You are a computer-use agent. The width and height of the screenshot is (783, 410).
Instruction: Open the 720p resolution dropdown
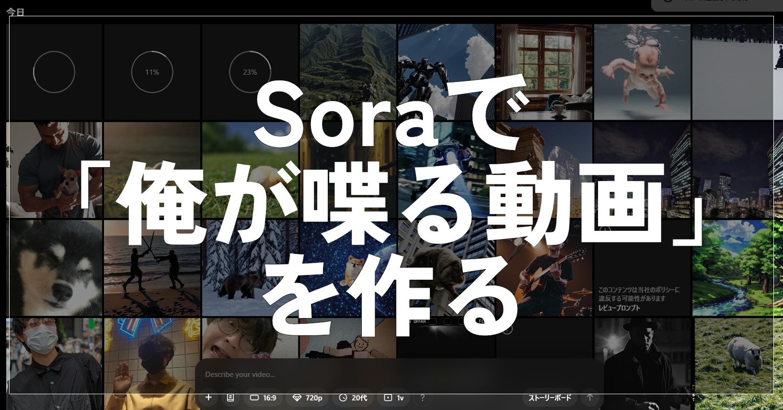308,398
